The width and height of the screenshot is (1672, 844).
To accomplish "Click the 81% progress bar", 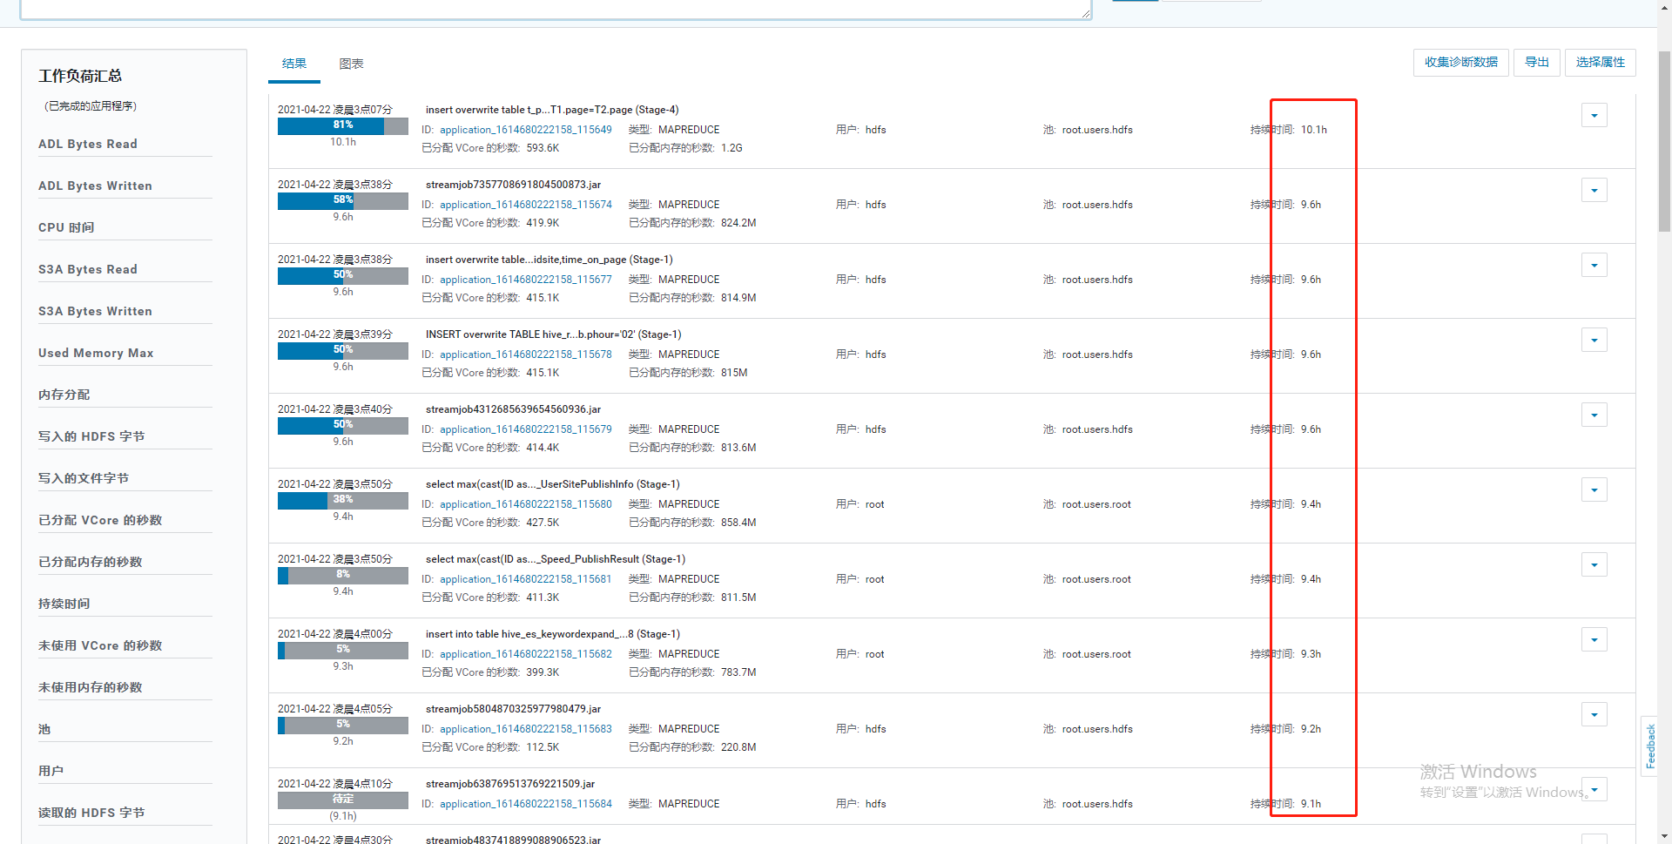I will pos(343,125).
